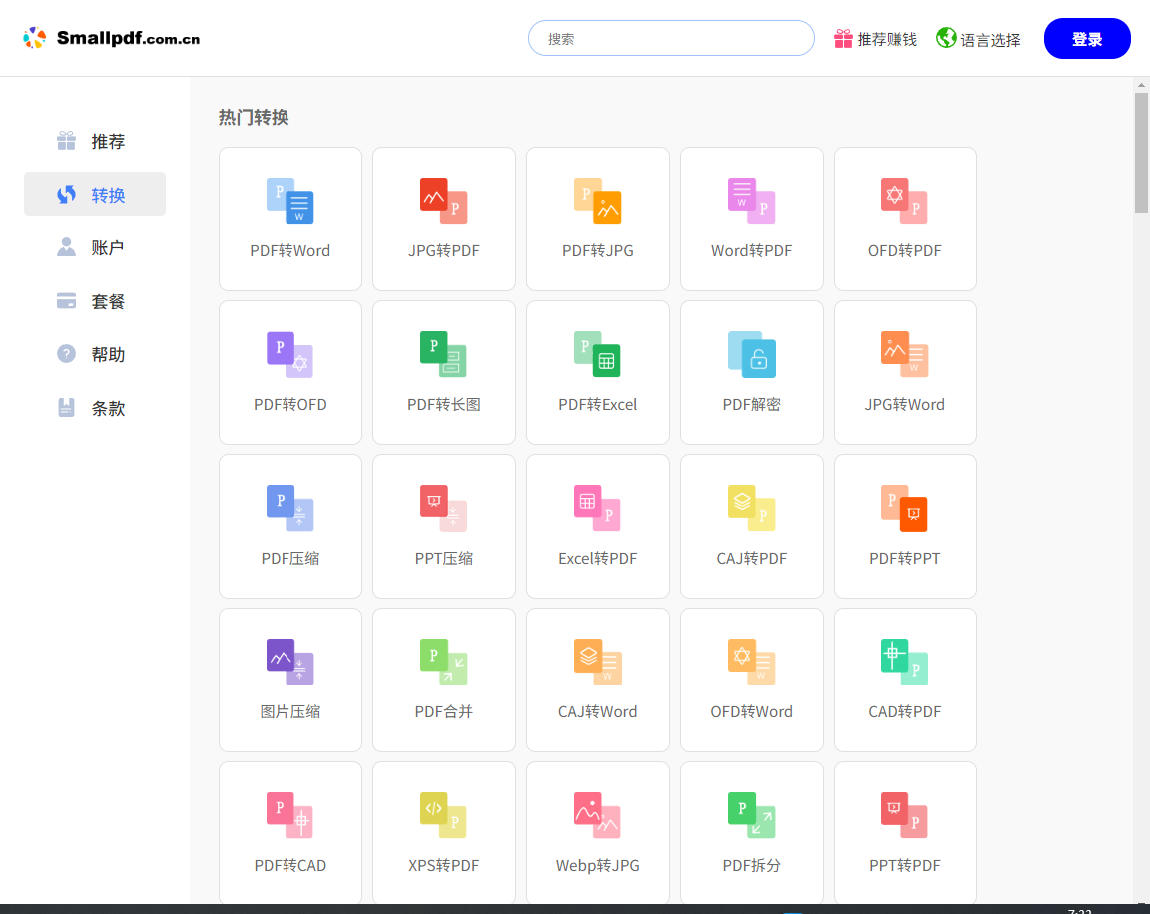
Task: Open the 帮助 help section
Action: 95,355
